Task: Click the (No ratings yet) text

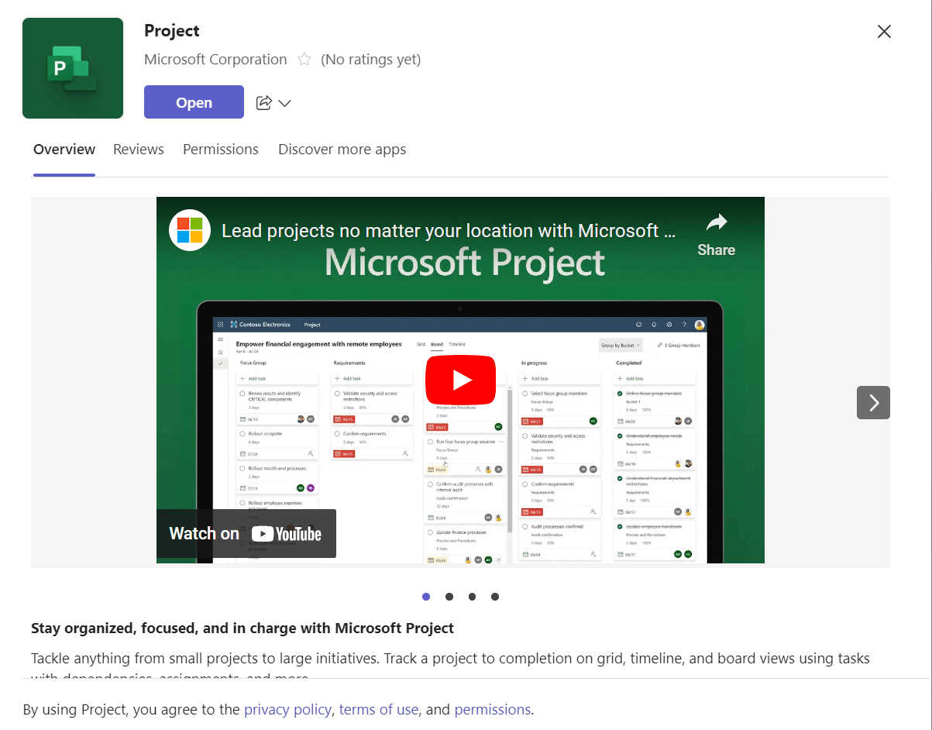Action: pos(371,60)
